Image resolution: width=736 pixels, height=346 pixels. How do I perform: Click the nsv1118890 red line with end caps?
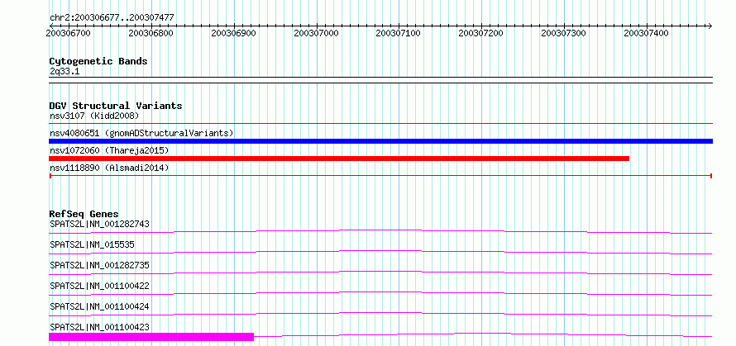(380, 176)
